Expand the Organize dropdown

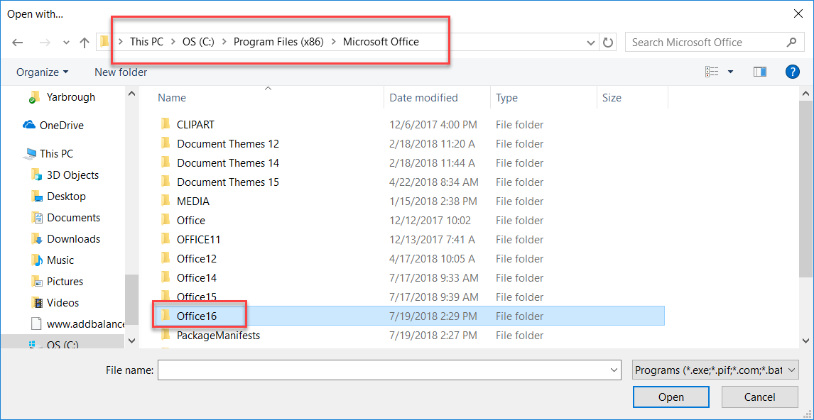coord(41,72)
